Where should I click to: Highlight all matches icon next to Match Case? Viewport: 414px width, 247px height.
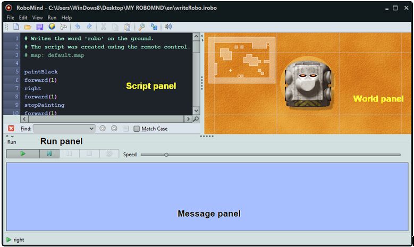(125, 129)
